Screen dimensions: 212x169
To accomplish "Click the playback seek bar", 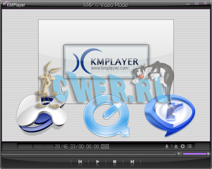I will coord(88,154).
